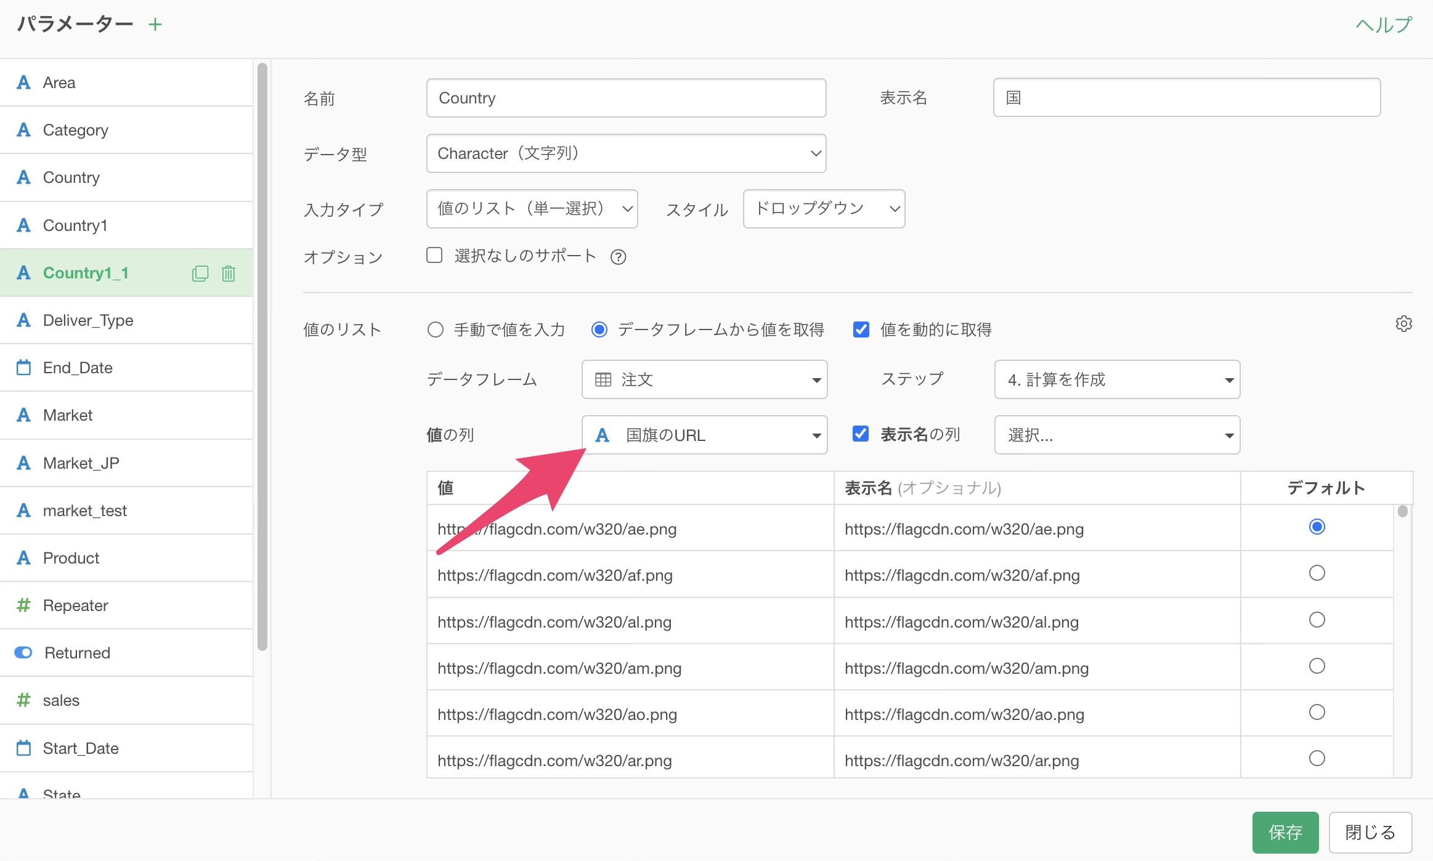Set ae.png row as default value
This screenshot has height=861, width=1433.
[1317, 527]
